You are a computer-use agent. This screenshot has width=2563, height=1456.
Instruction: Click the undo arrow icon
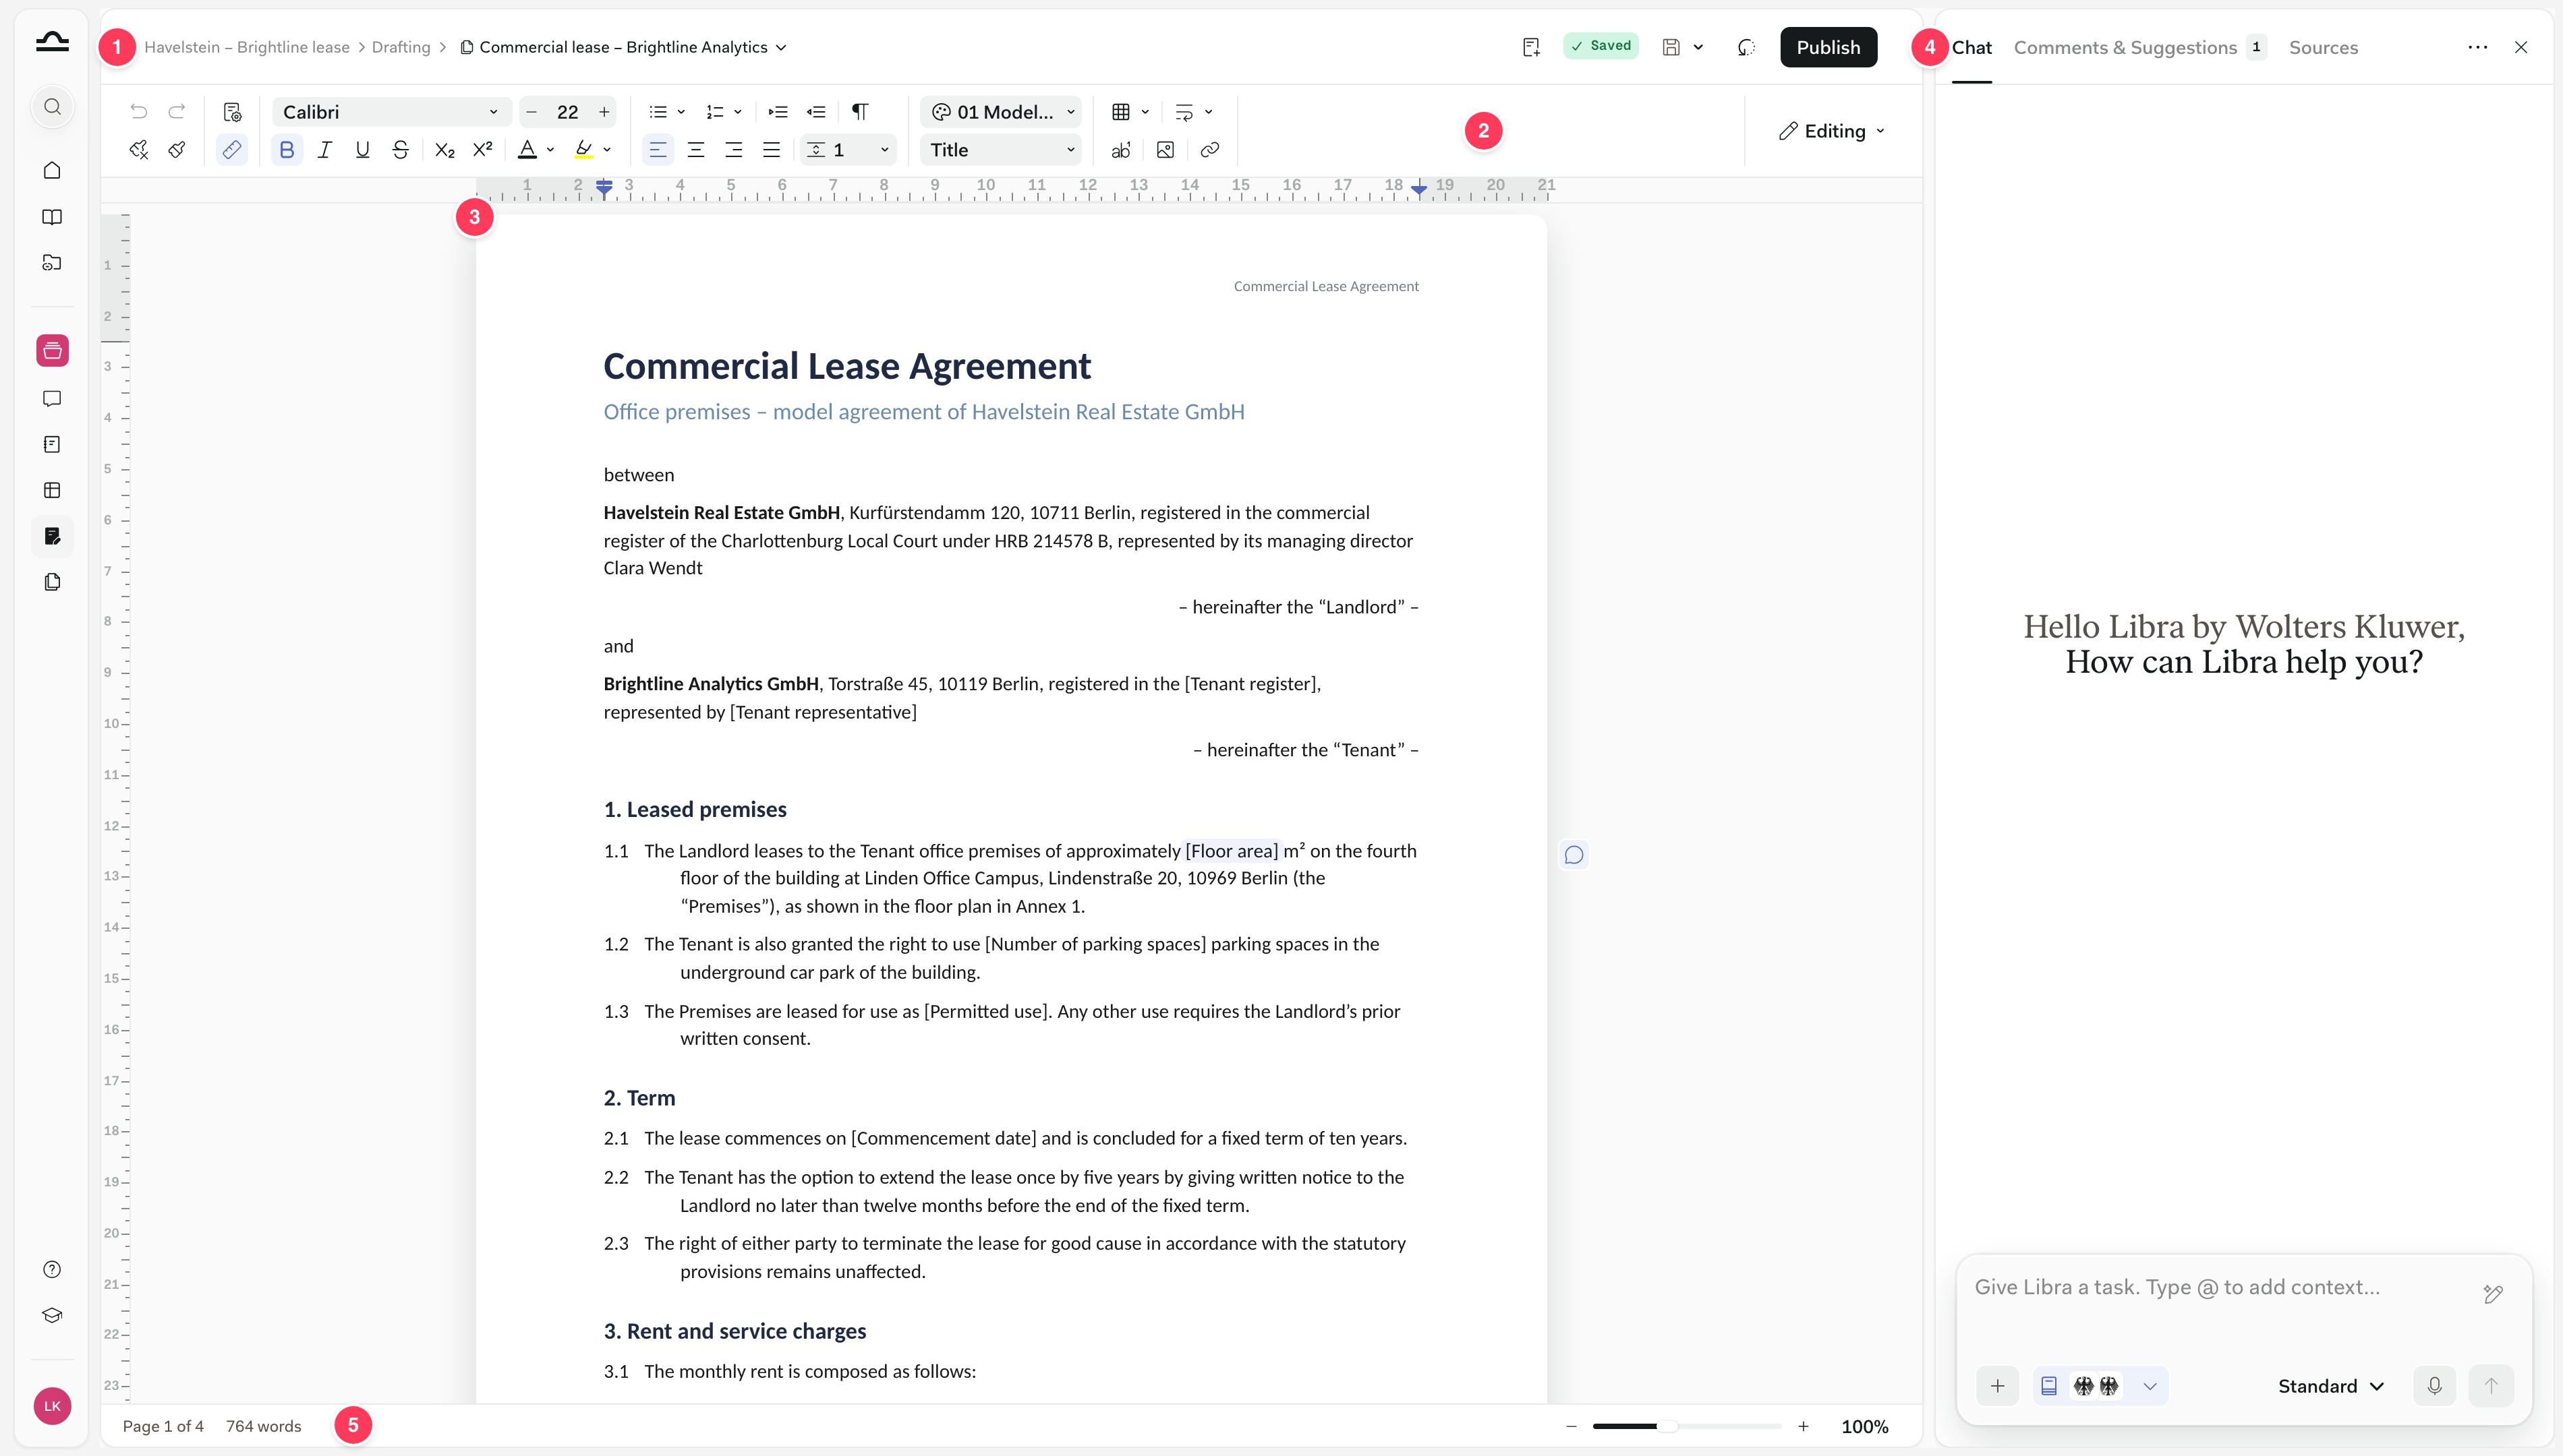click(138, 112)
